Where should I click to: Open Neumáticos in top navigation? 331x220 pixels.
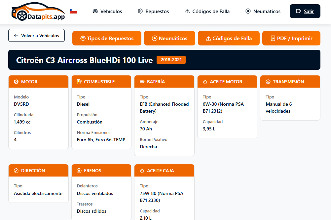pyautogui.click(x=263, y=12)
